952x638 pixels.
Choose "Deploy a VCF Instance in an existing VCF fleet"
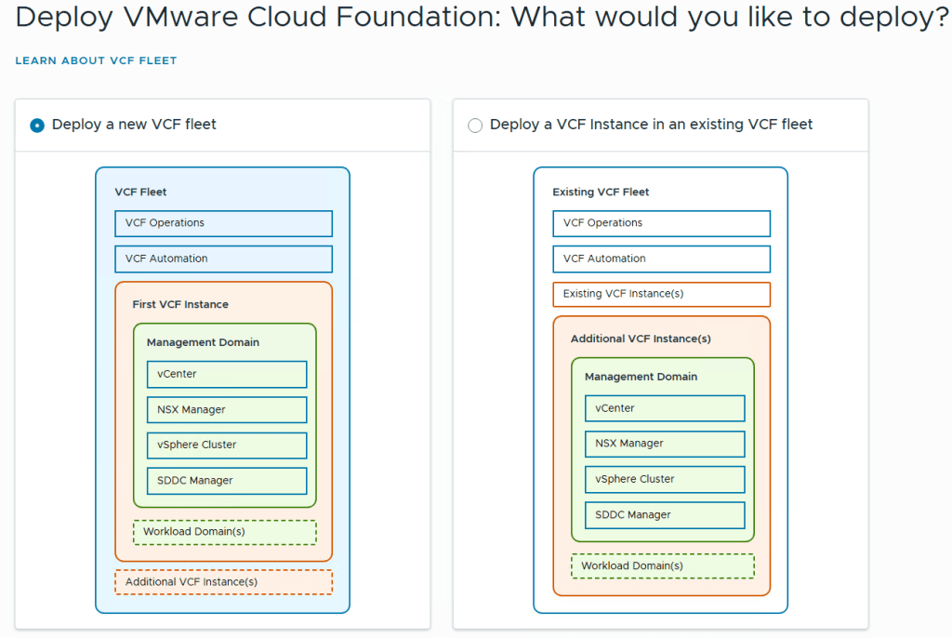tap(476, 126)
